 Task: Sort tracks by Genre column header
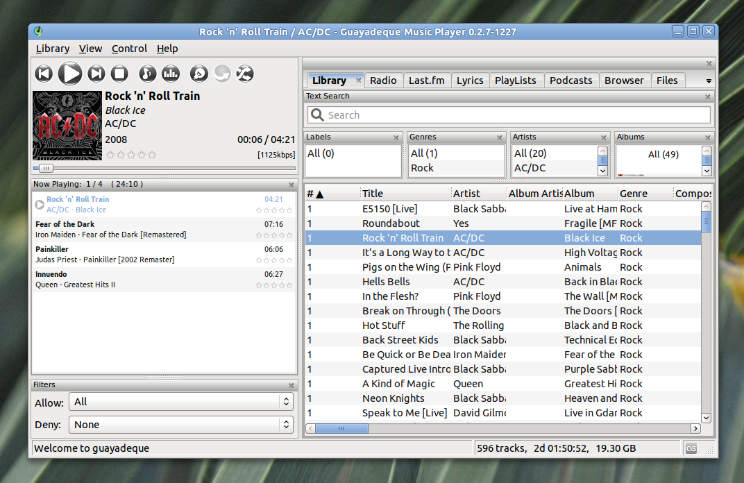[x=645, y=194]
